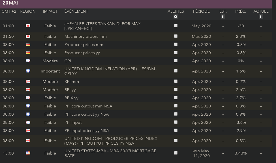
Task: Check alert for RPI yy event
Action: [176, 89]
